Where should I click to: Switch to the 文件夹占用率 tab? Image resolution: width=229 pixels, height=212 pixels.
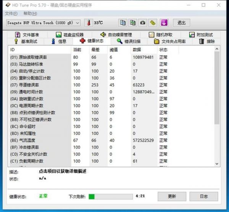pyautogui.click(x=170, y=41)
